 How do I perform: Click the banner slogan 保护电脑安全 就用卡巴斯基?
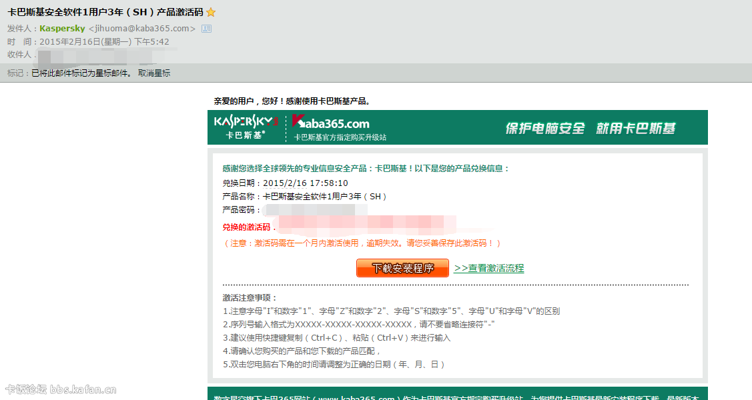[x=591, y=129]
